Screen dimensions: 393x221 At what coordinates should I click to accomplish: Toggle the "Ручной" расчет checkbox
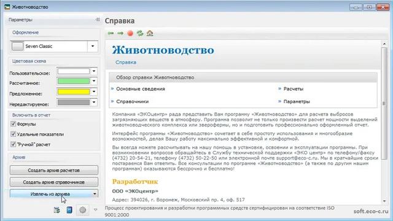coord(13,144)
